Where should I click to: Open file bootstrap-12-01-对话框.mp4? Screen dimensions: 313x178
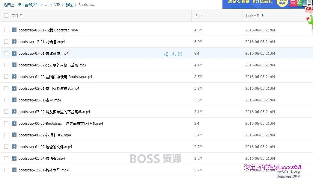pos(42,42)
